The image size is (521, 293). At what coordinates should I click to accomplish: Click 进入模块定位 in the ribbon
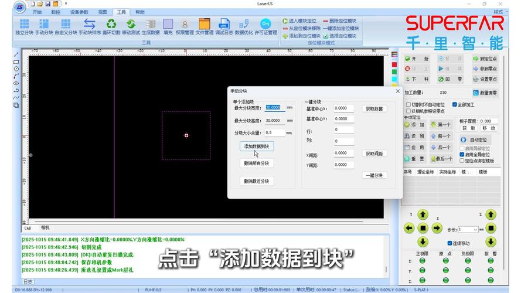pyautogui.click(x=299, y=21)
